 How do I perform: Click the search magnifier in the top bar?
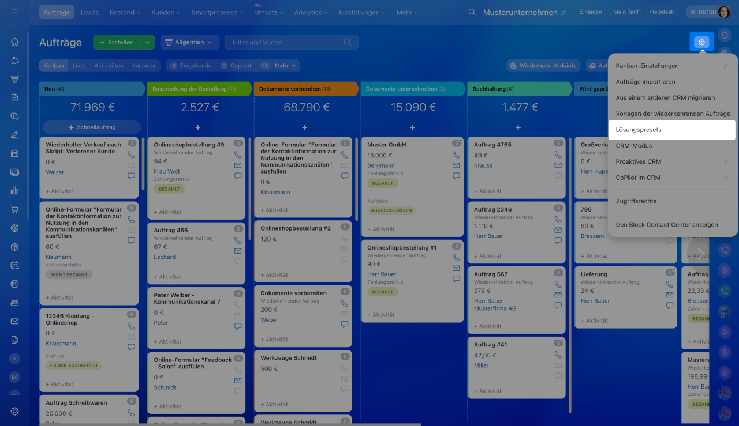pos(472,12)
